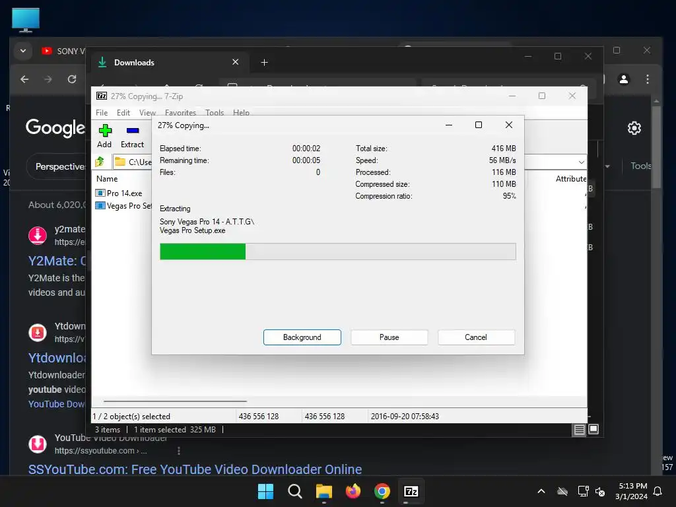Open taskbar Search
The width and height of the screenshot is (676, 507).
[295, 491]
